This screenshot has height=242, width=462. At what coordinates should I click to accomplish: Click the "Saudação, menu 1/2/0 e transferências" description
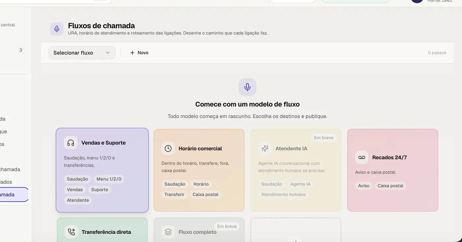tap(89, 162)
